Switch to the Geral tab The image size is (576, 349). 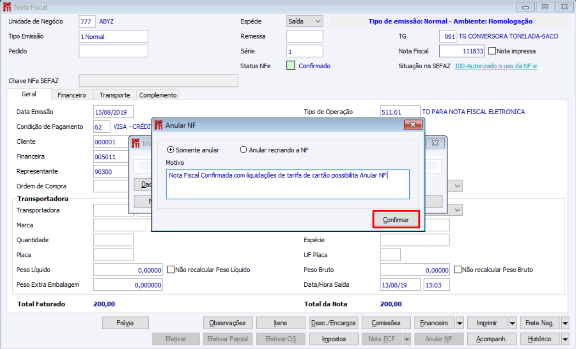click(29, 94)
